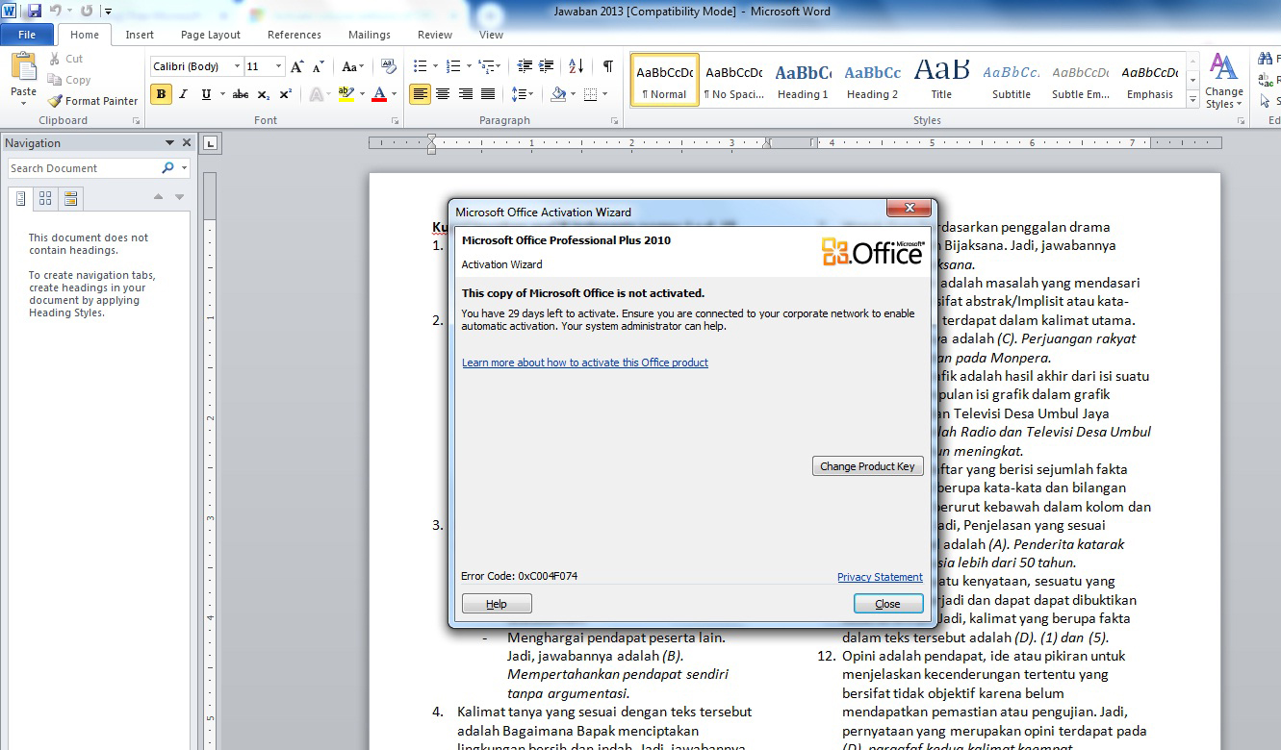This screenshot has height=750, width=1281.
Task: Open the Numbering list dropdown arrow
Action: pyautogui.click(x=471, y=66)
